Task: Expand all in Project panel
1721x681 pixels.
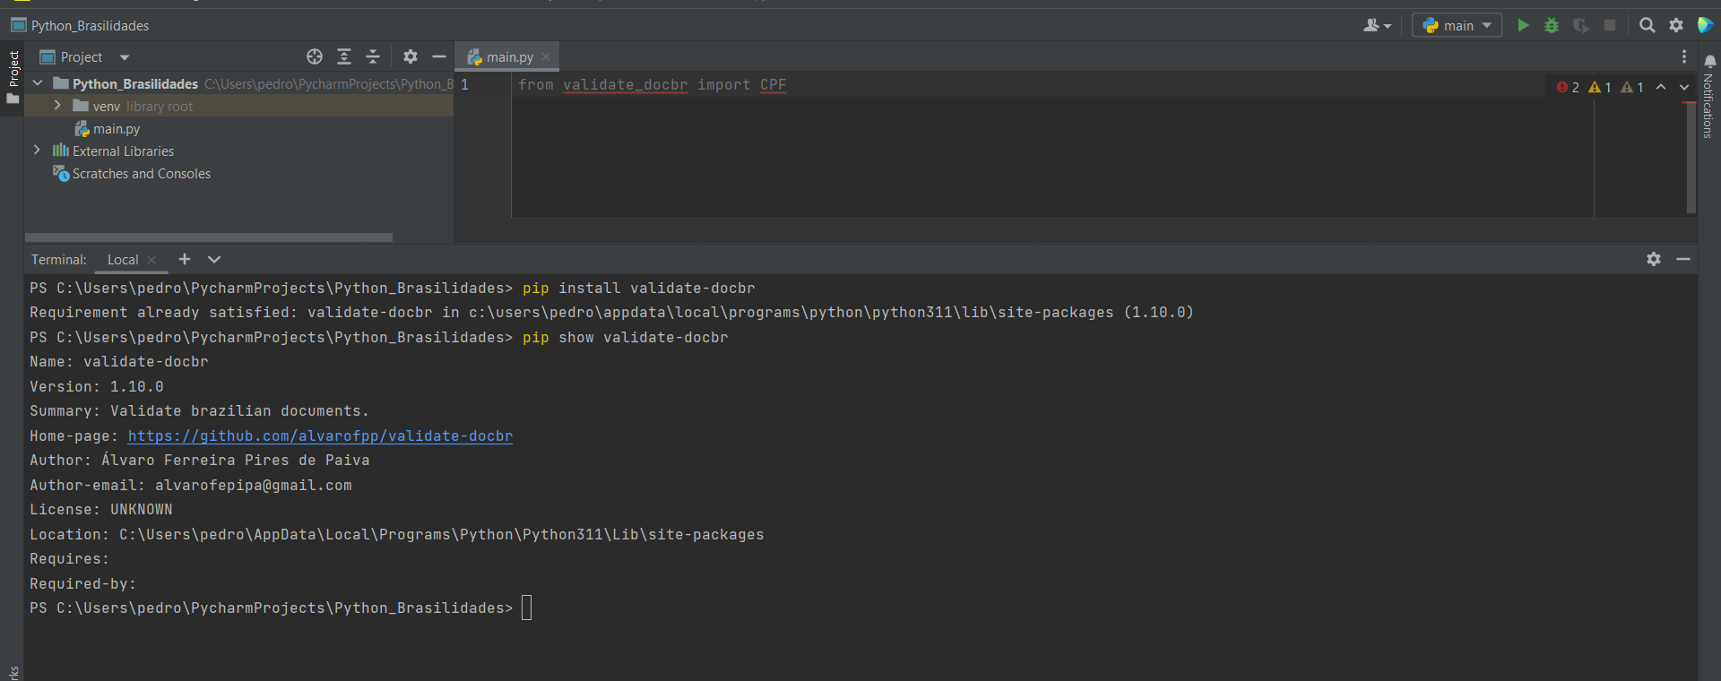Action: (344, 56)
